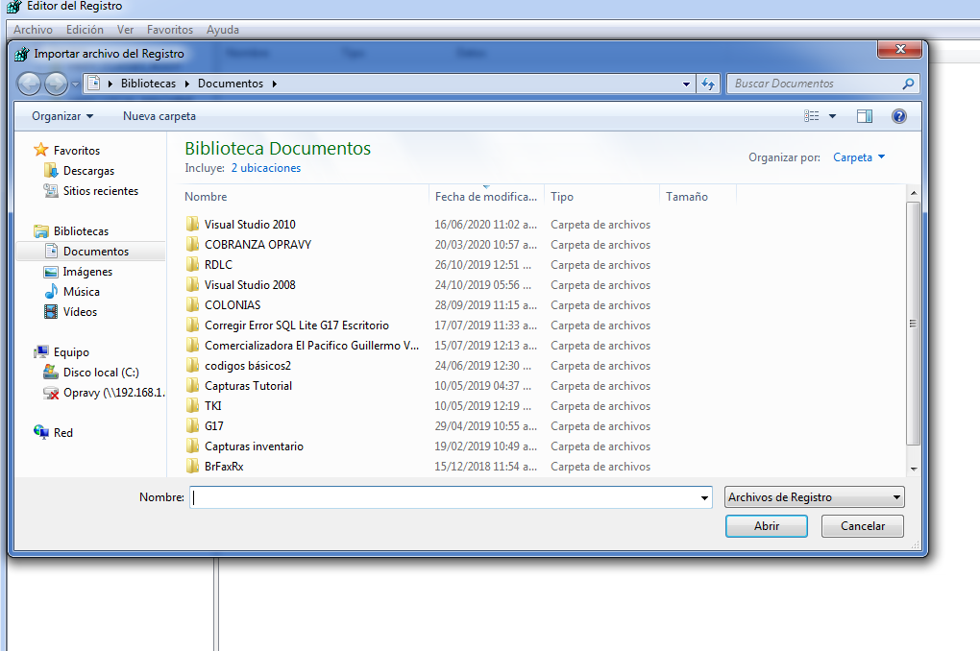Click the Nueva carpeta button

pos(159,116)
